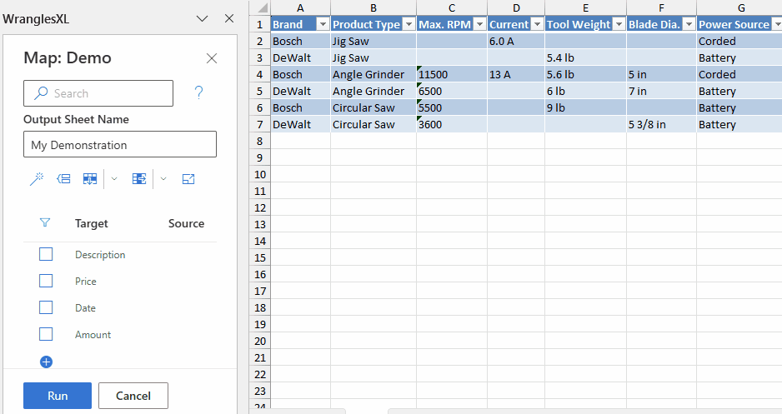The height and width of the screenshot is (414, 782).
Task: Open dropdown arrow next to table import icon
Action: point(114,178)
